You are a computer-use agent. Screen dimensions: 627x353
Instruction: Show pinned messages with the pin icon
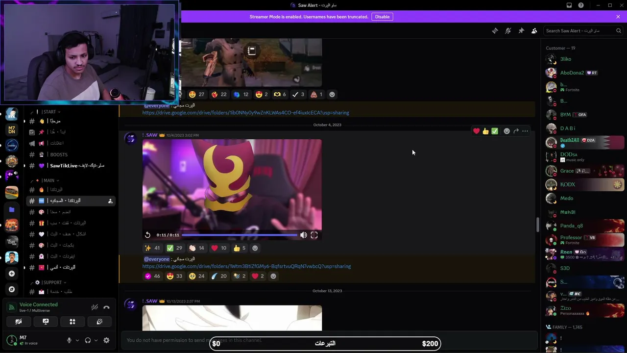coord(521,30)
